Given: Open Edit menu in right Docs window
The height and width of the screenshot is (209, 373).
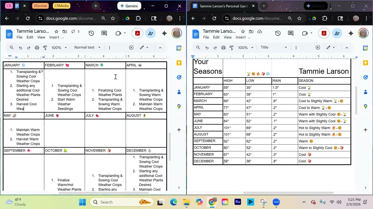Looking at the screenshot, I should coord(216,37).
